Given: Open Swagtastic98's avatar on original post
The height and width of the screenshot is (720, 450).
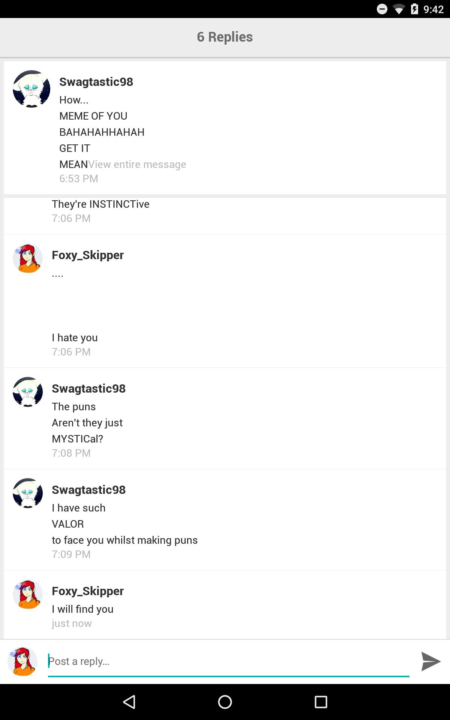Looking at the screenshot, I should 31,89.
